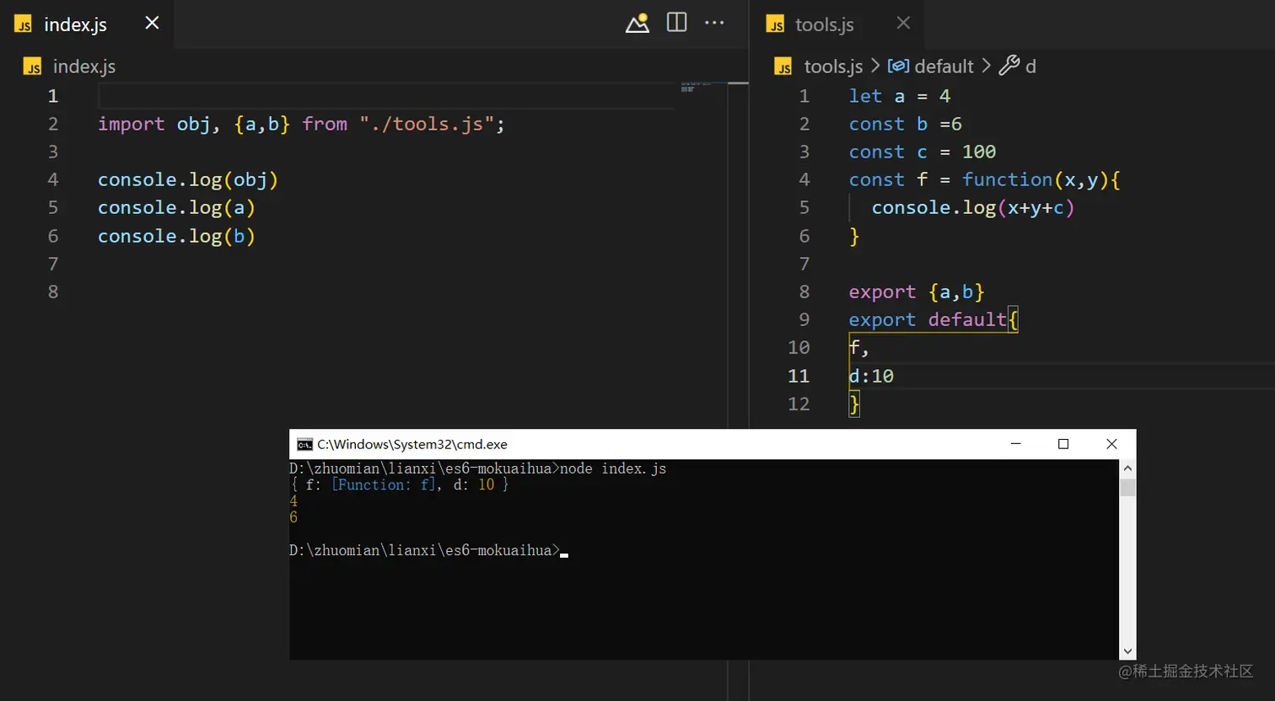Click the JS file icon on tools.js tab
The image size is (1275, 701).
(x=775, y=24)
